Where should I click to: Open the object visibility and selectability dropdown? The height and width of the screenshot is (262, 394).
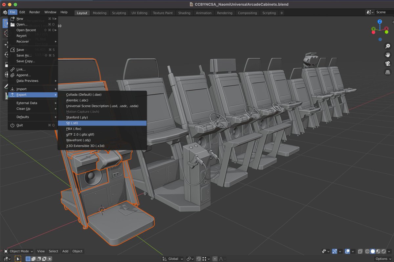tap(325, 251)
